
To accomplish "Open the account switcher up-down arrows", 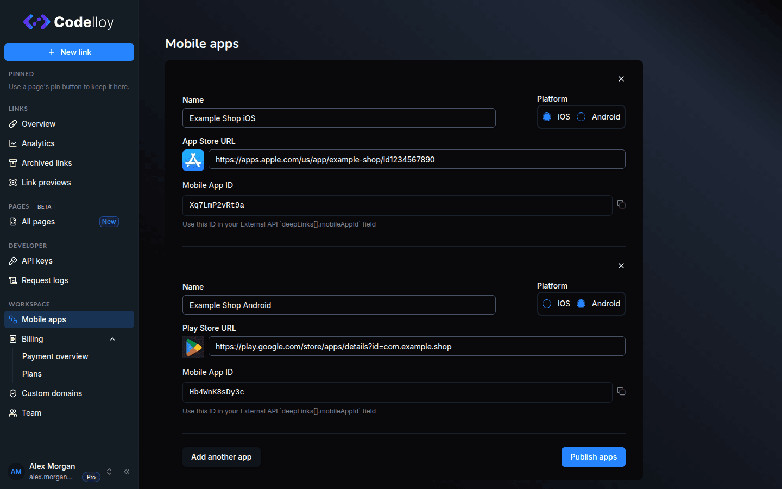I will 109,472.
